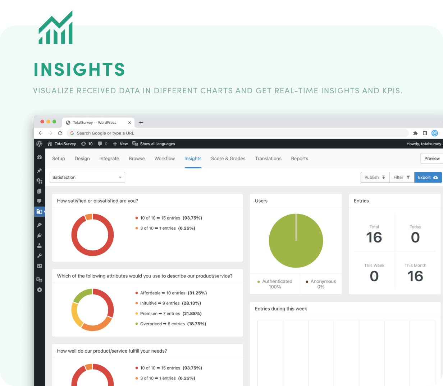Open the browser profile avatar

click(435, 133)
